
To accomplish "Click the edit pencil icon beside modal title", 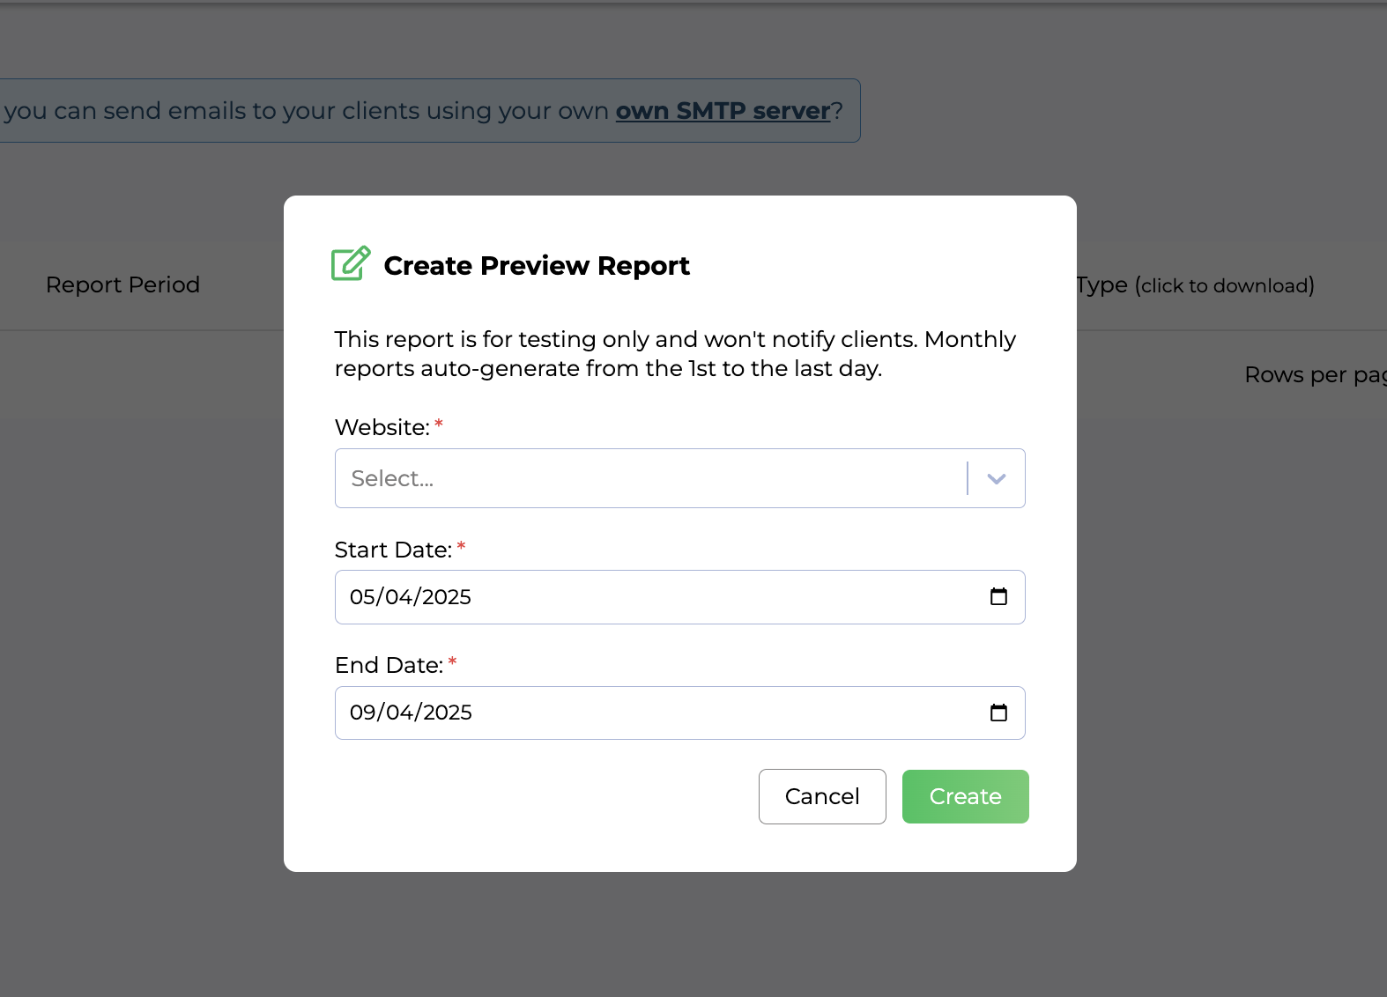I will coord(351,264).
